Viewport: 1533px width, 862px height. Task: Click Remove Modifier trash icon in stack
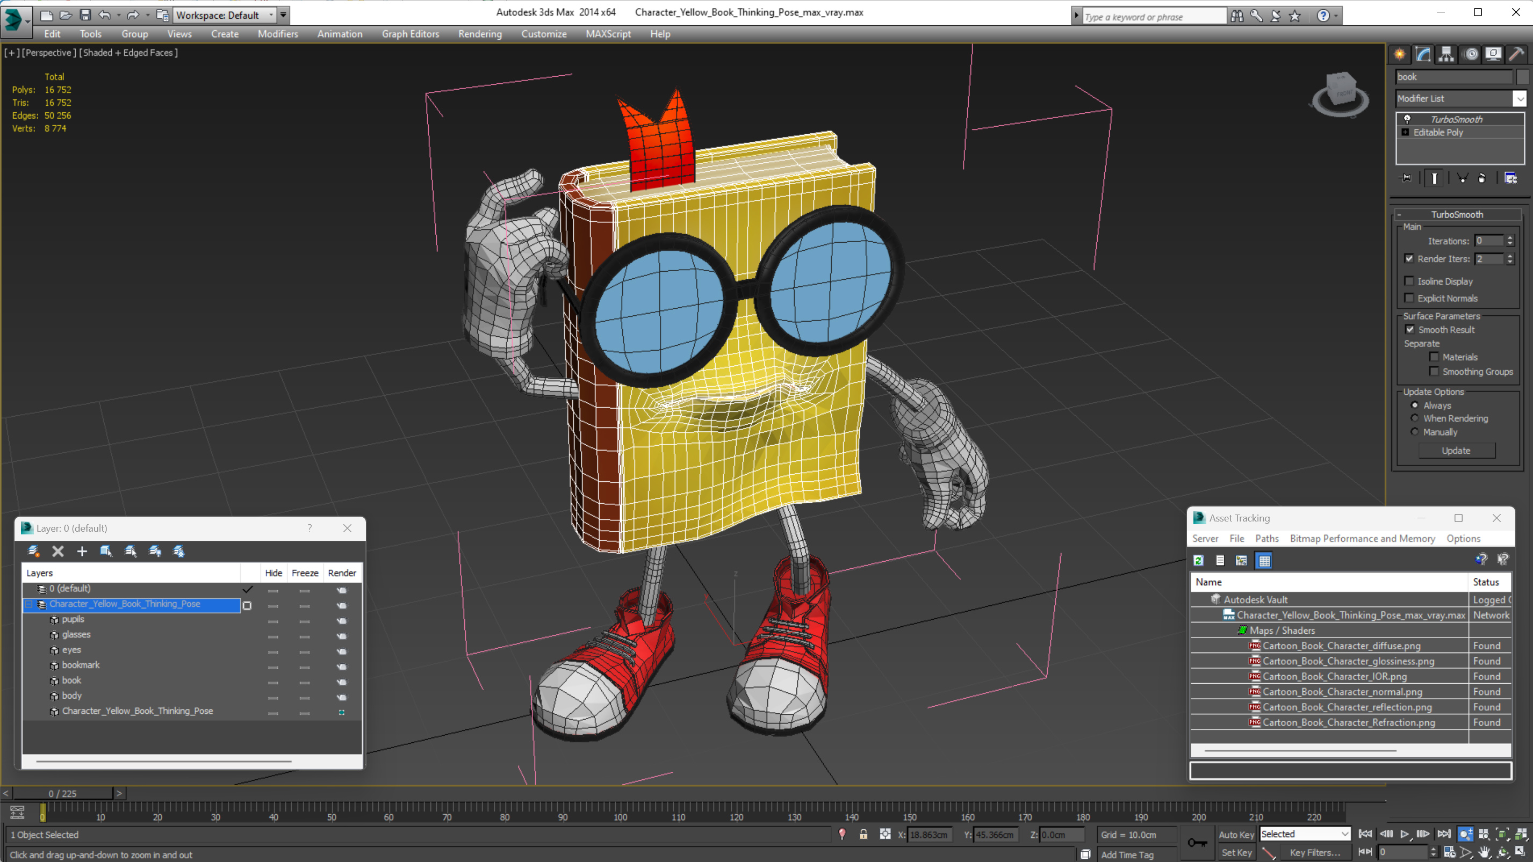(1482, 178)
